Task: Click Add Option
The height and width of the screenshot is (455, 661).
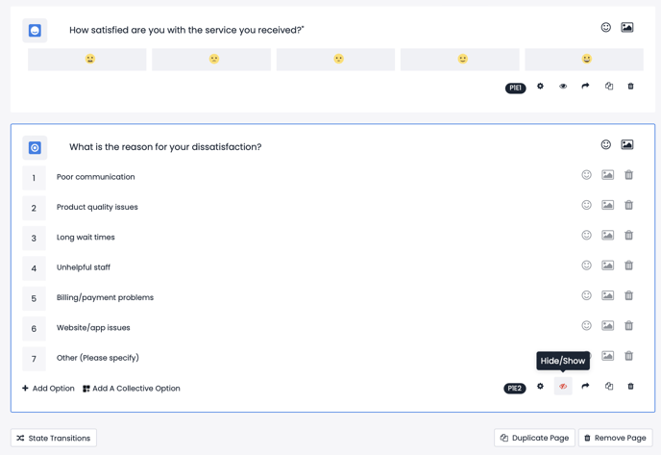Action: (x=48, y=389)
